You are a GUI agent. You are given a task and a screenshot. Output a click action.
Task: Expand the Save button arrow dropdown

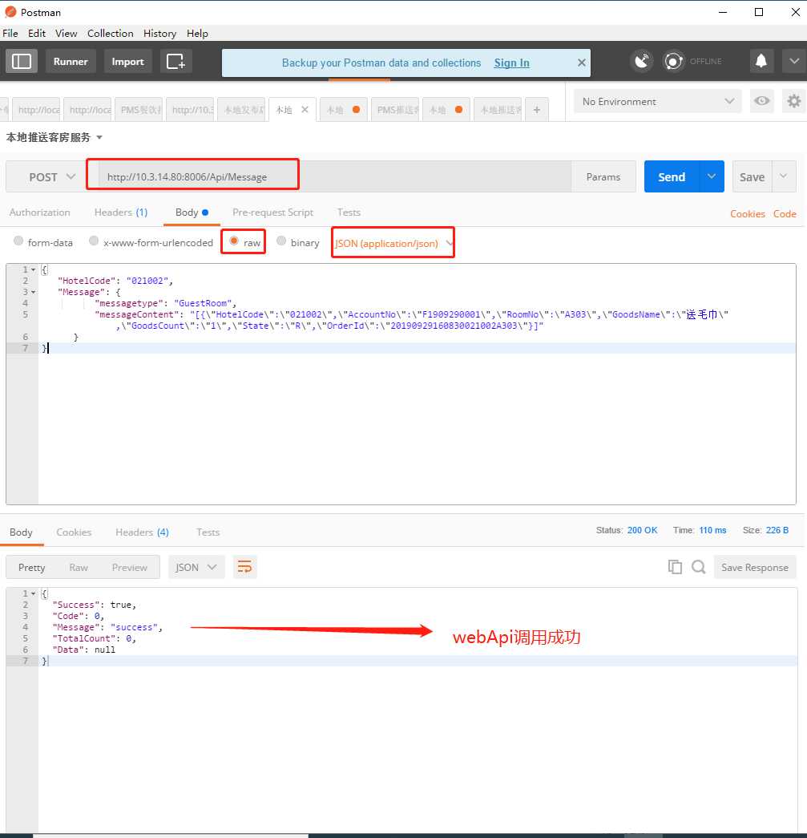[x=784, y=176]
